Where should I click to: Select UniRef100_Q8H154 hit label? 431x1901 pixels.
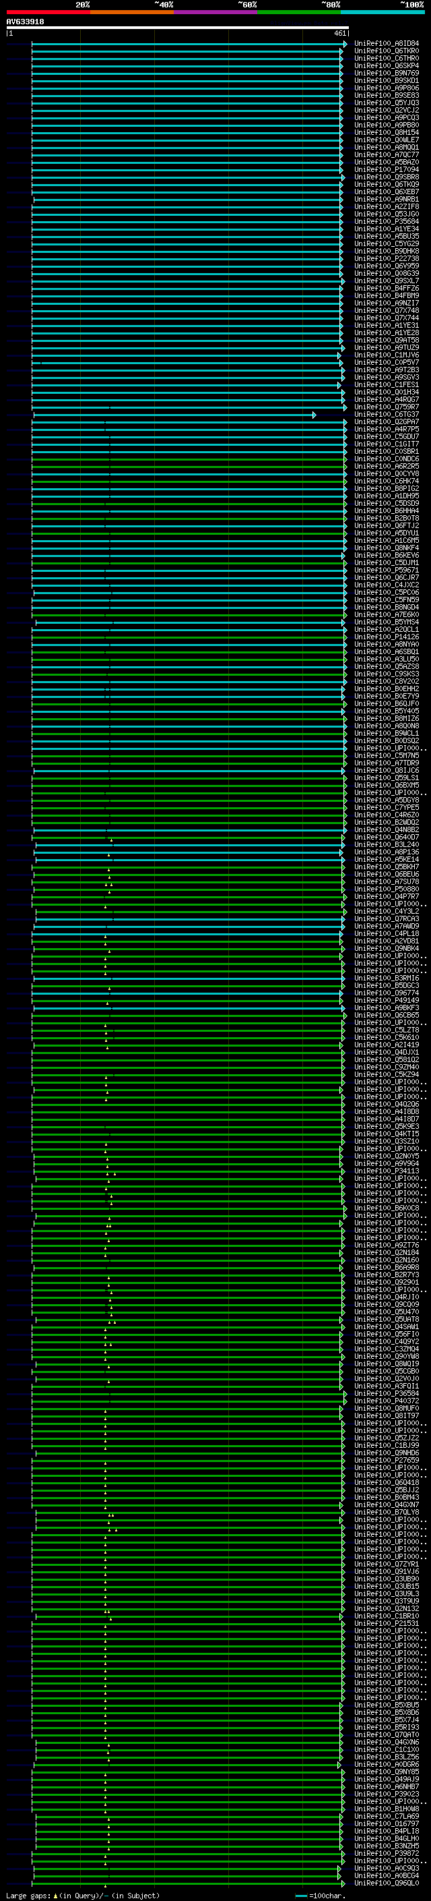coord(387,133)
